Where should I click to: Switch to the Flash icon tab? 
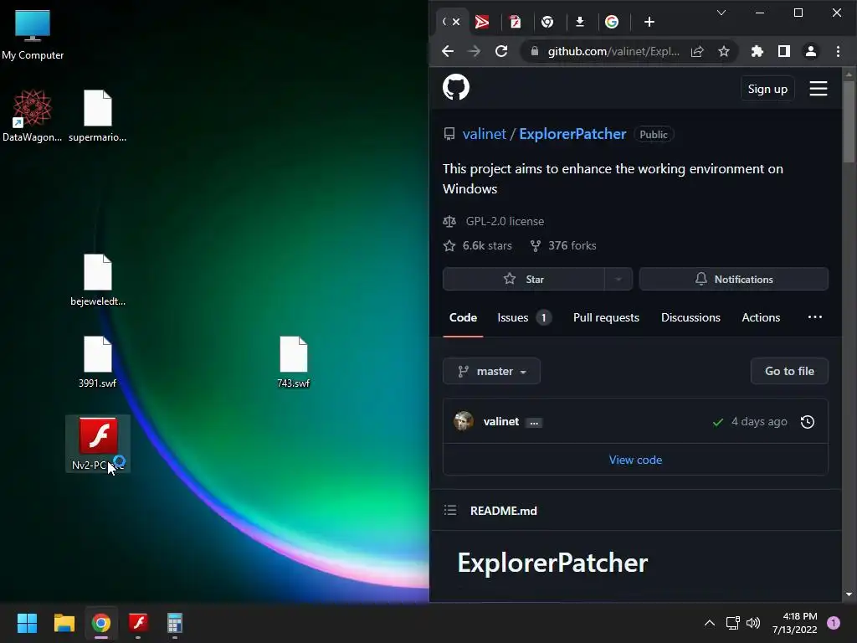[515, 22]
